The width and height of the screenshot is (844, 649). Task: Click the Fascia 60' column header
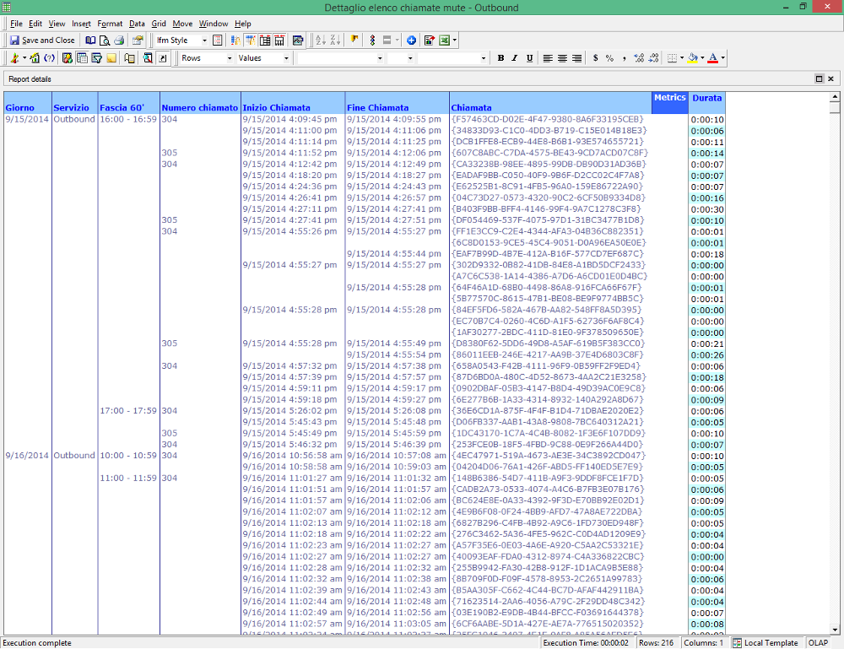click(128, 103)
